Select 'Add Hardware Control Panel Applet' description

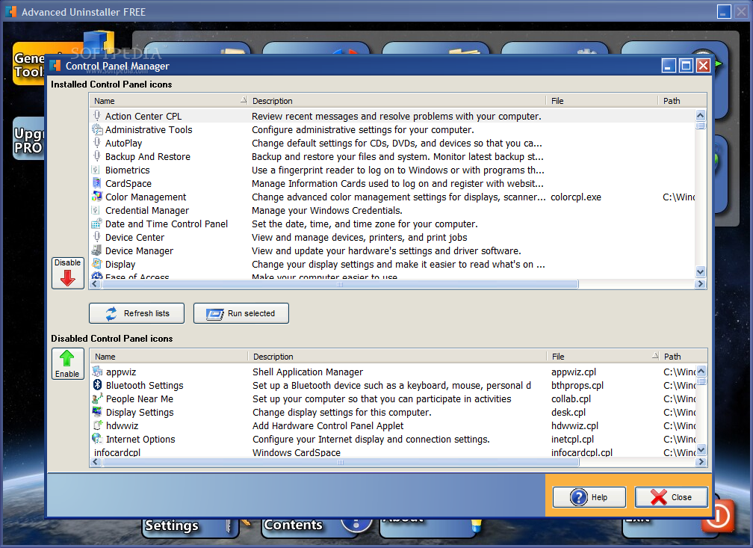coord(328,426)
